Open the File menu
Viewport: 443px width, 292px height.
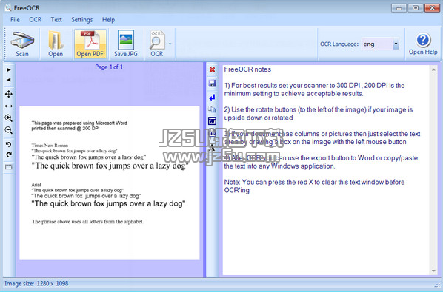(15, 20)
